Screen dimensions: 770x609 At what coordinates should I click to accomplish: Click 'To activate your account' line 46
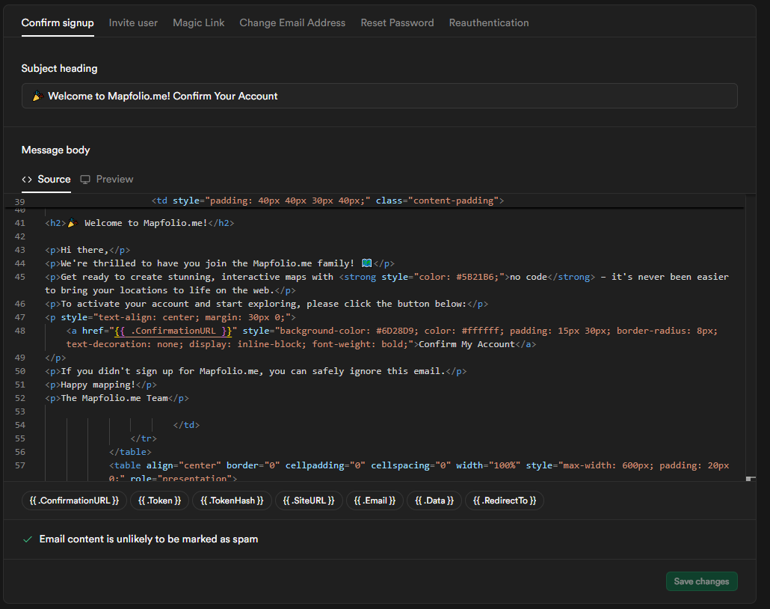coord(267,304)
